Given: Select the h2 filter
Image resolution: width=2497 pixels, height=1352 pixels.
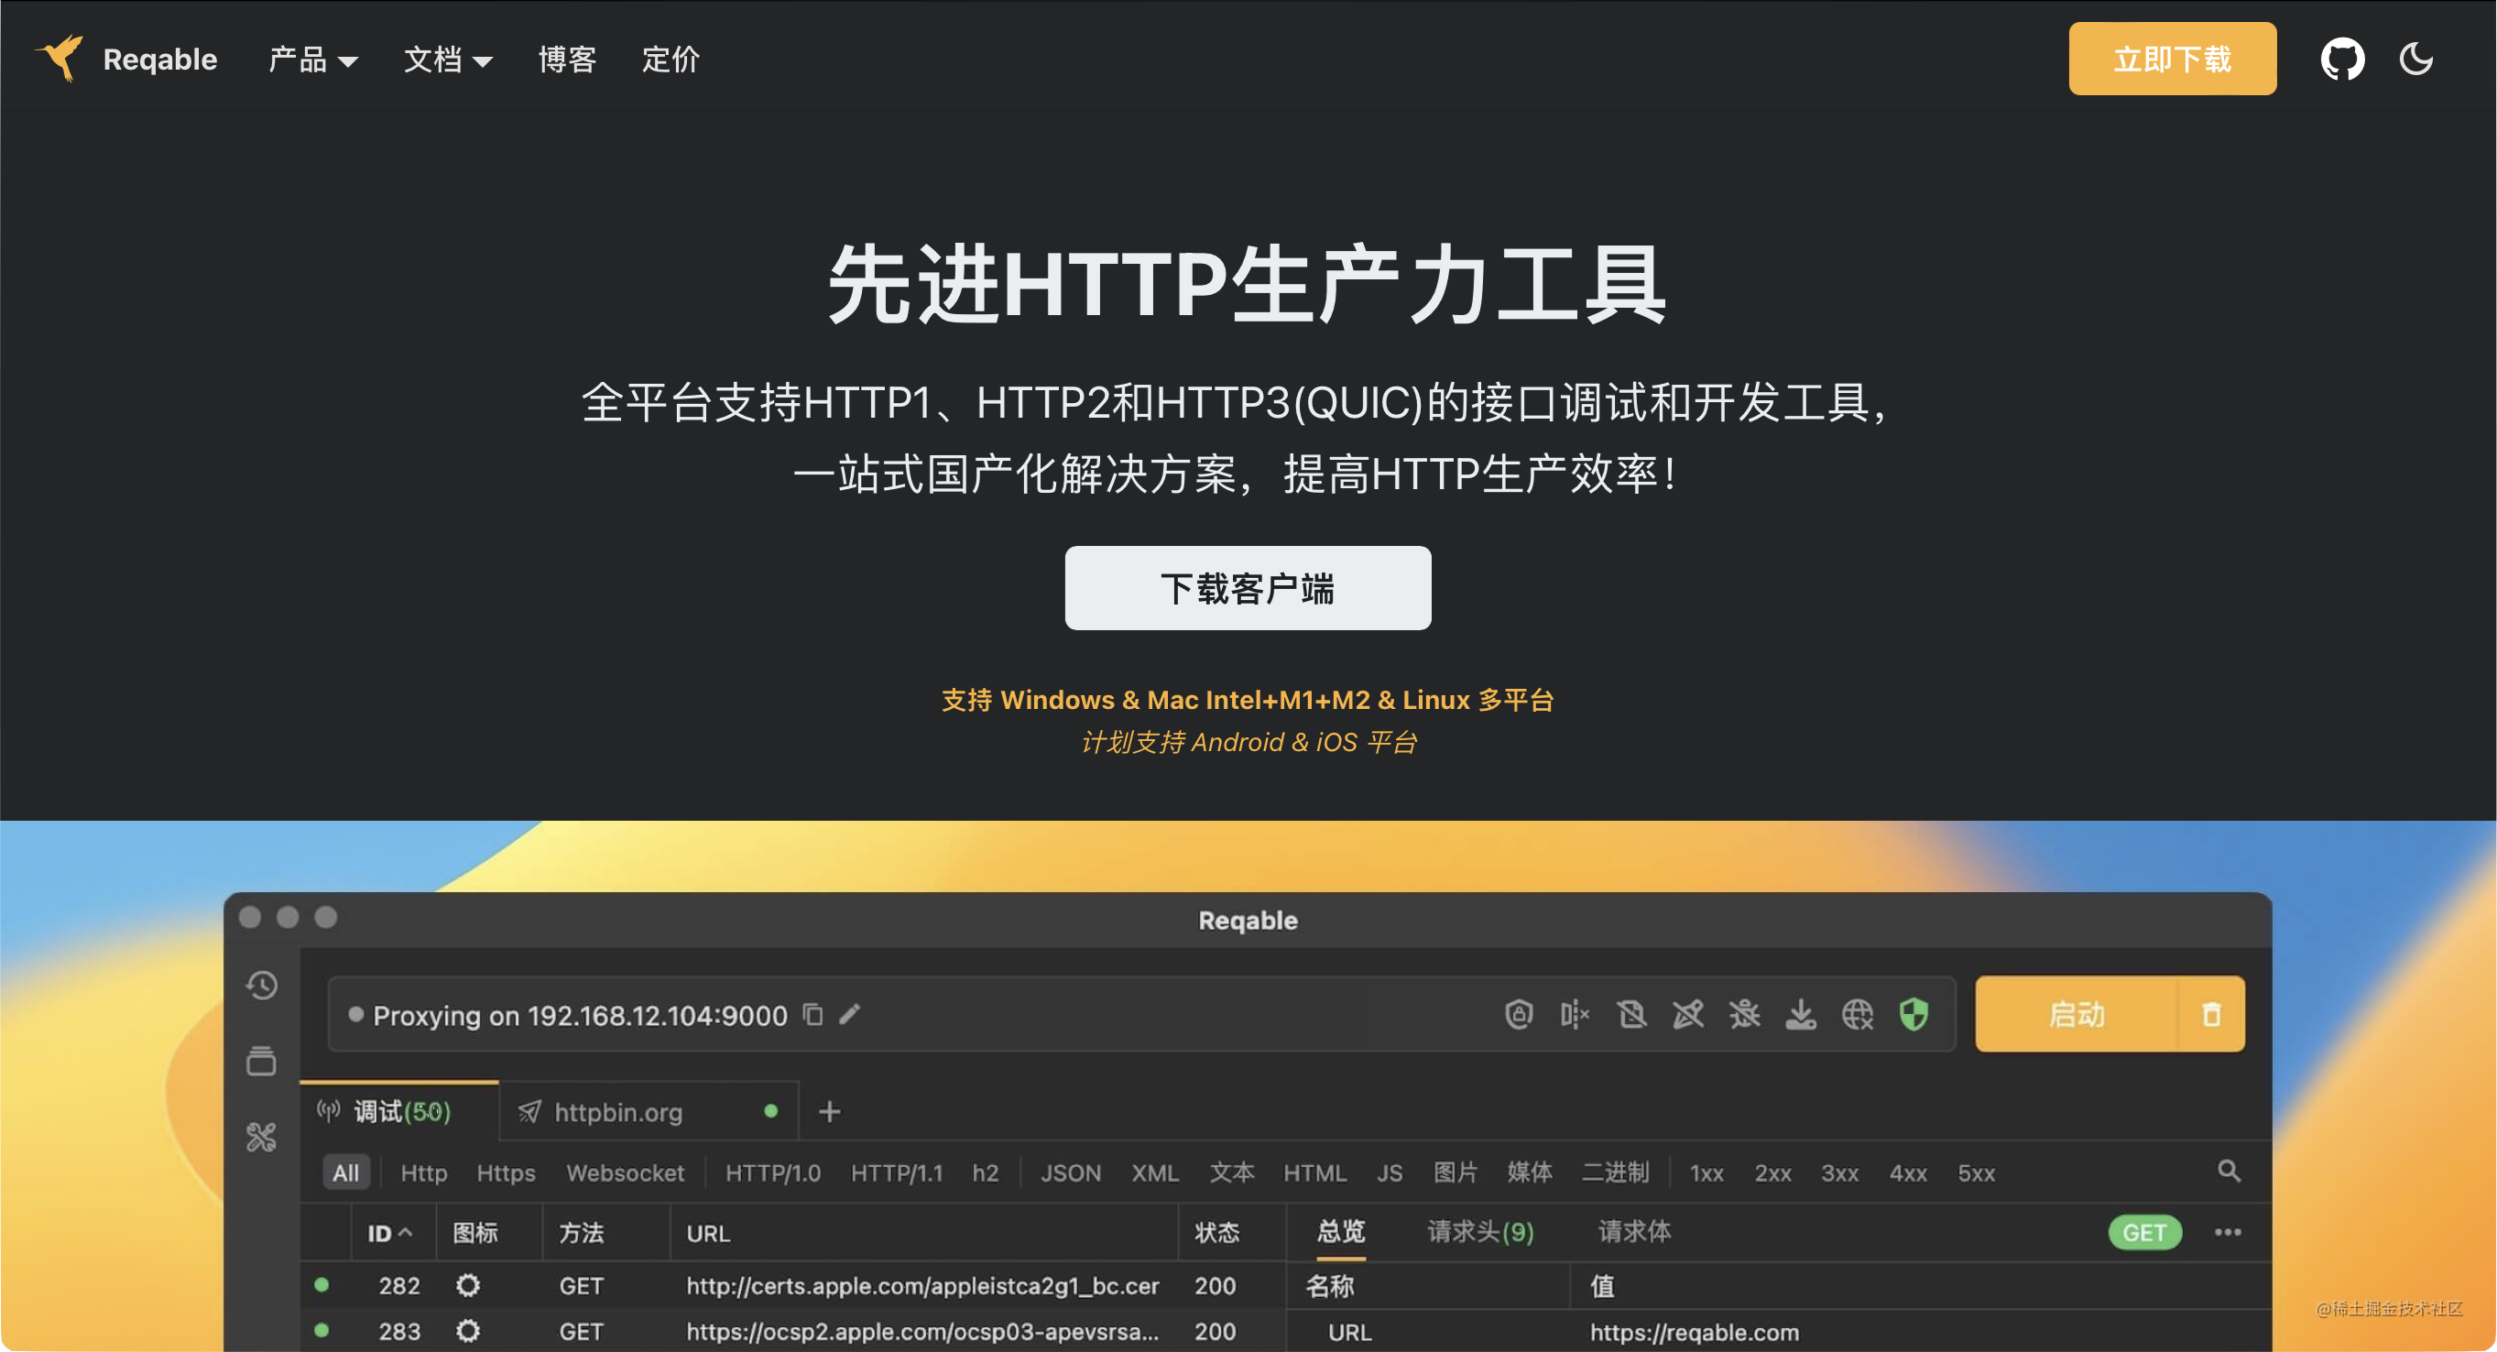Looking at the screenshot, I should click(x=985, y=1172).
